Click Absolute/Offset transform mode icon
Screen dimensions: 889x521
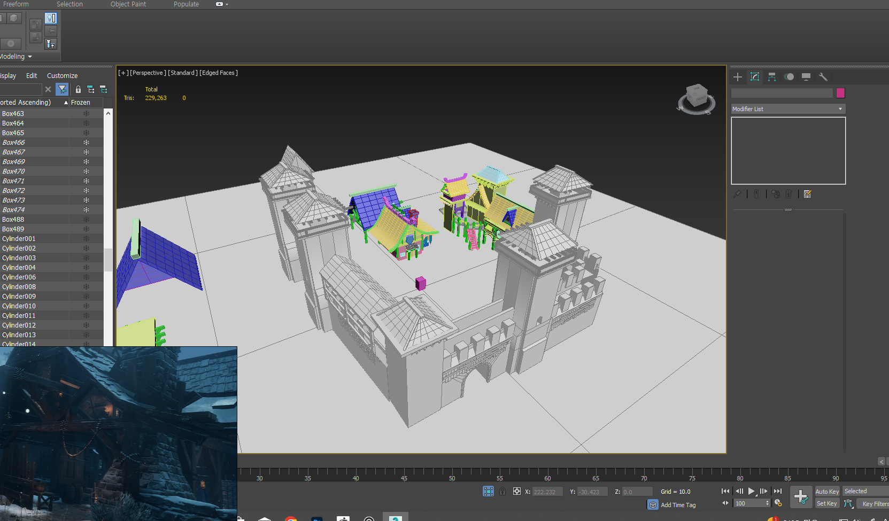(x=517, y=491)
